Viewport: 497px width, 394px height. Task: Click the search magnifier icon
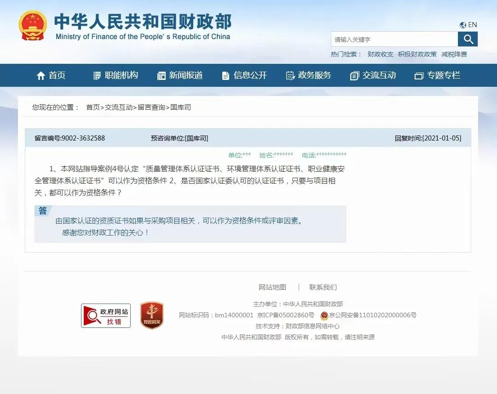tap(468, 39)
